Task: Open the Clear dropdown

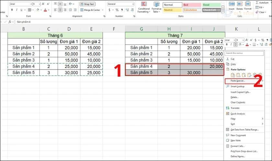Action: pyautogui.click(x=261, y=12)
